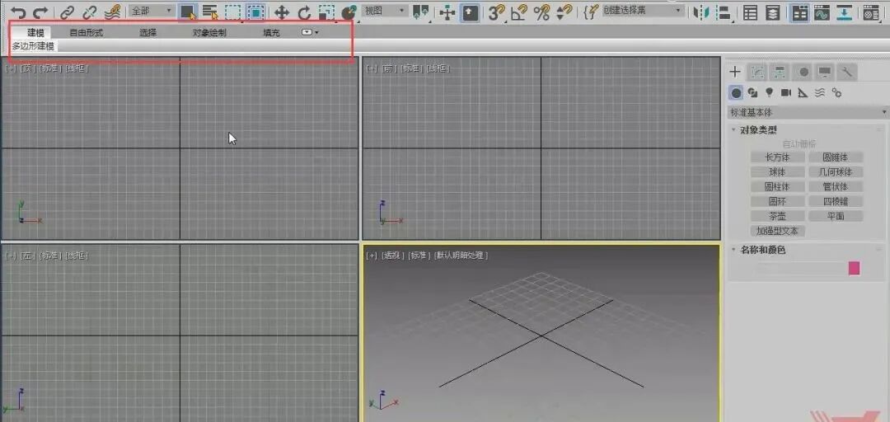
Task: Click the 圆锥体 button
Action: [836, 157]
